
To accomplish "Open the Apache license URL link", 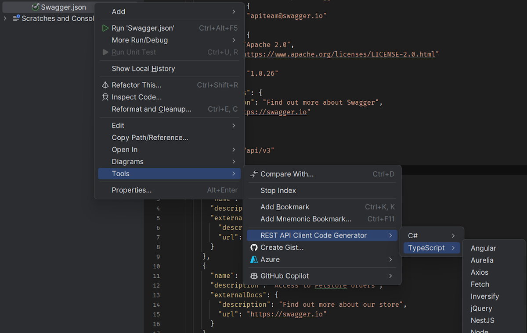I will pos(339,54).
